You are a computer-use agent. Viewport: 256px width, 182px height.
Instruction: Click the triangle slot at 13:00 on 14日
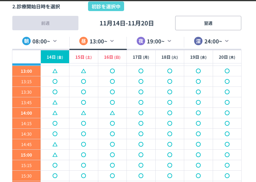tap(55, 71)
